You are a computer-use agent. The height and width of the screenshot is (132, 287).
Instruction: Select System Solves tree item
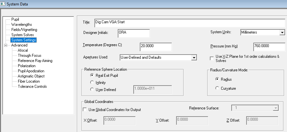22,35
